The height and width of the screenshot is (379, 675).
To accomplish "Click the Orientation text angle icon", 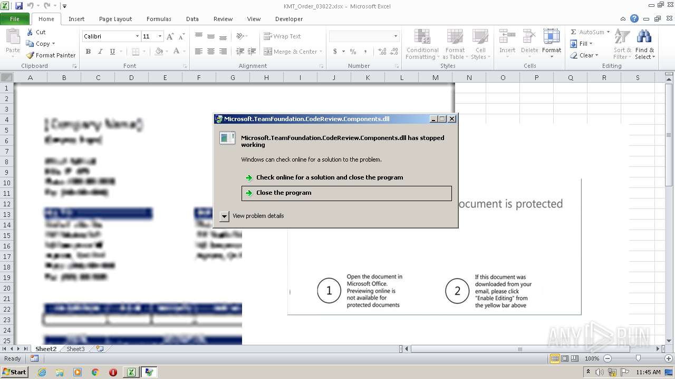I will [240, 36].
